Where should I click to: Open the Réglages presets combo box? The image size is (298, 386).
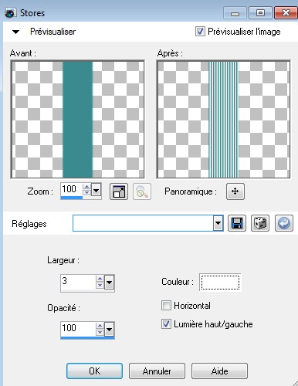pos(147,223)
